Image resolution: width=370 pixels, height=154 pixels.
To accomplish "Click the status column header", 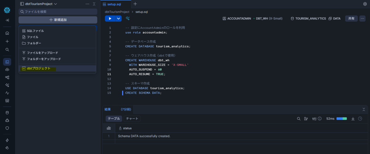I will (127, 128).
